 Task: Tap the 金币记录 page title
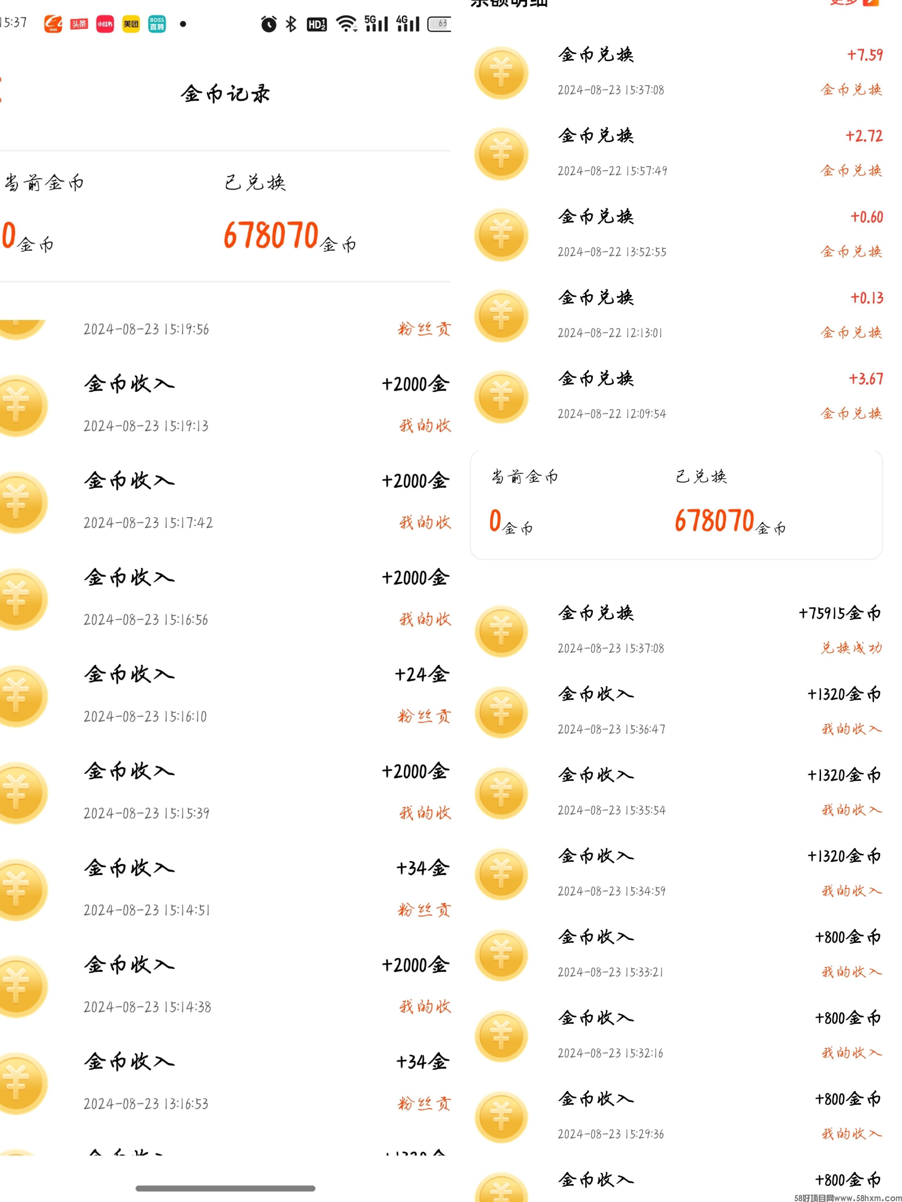(x=225, y=94)
